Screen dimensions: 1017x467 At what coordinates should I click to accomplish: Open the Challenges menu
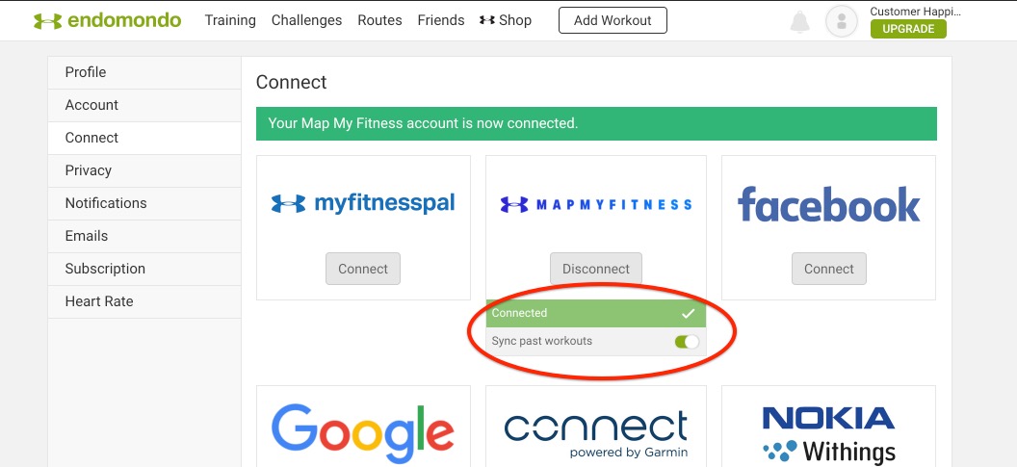point(307,20)
